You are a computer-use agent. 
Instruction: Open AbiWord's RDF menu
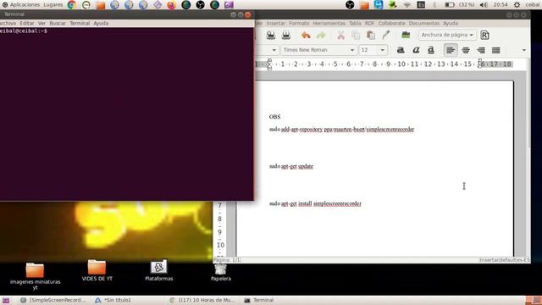click(x=369, y=23)
